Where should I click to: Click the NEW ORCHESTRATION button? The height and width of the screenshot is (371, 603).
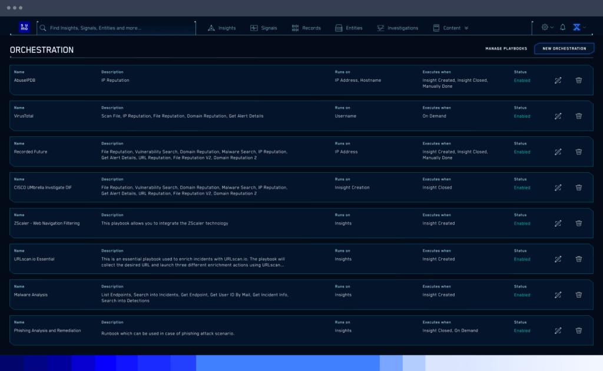[x=564, y=49]
